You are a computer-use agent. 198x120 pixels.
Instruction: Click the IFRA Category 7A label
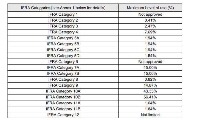[63, 67]
